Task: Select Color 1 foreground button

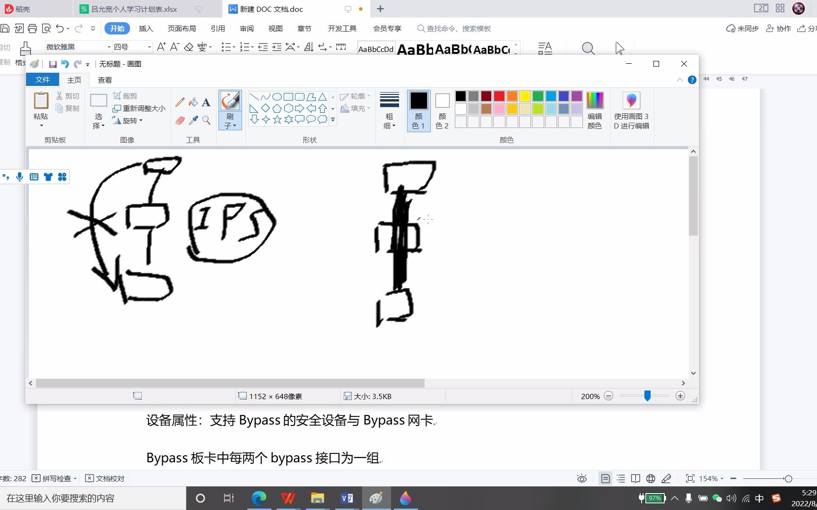Action: (418, 110)
